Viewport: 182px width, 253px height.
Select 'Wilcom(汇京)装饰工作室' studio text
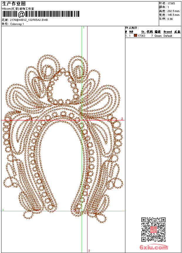click(18, 9)
